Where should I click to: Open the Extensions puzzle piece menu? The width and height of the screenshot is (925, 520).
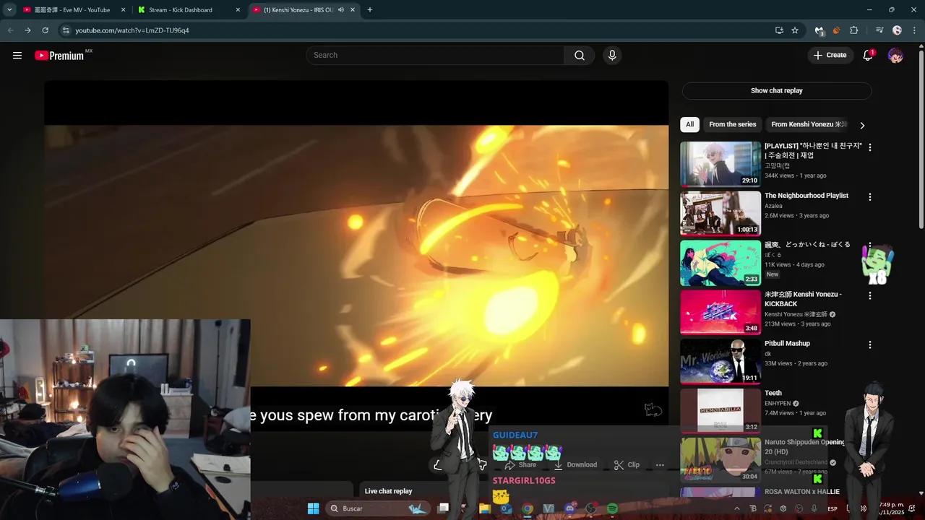853,30
